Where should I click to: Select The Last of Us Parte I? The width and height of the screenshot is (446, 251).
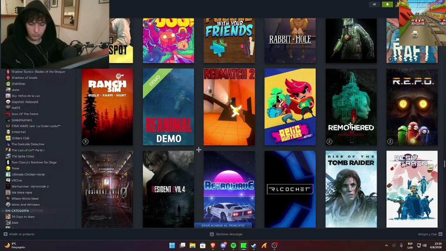point(28,150)
